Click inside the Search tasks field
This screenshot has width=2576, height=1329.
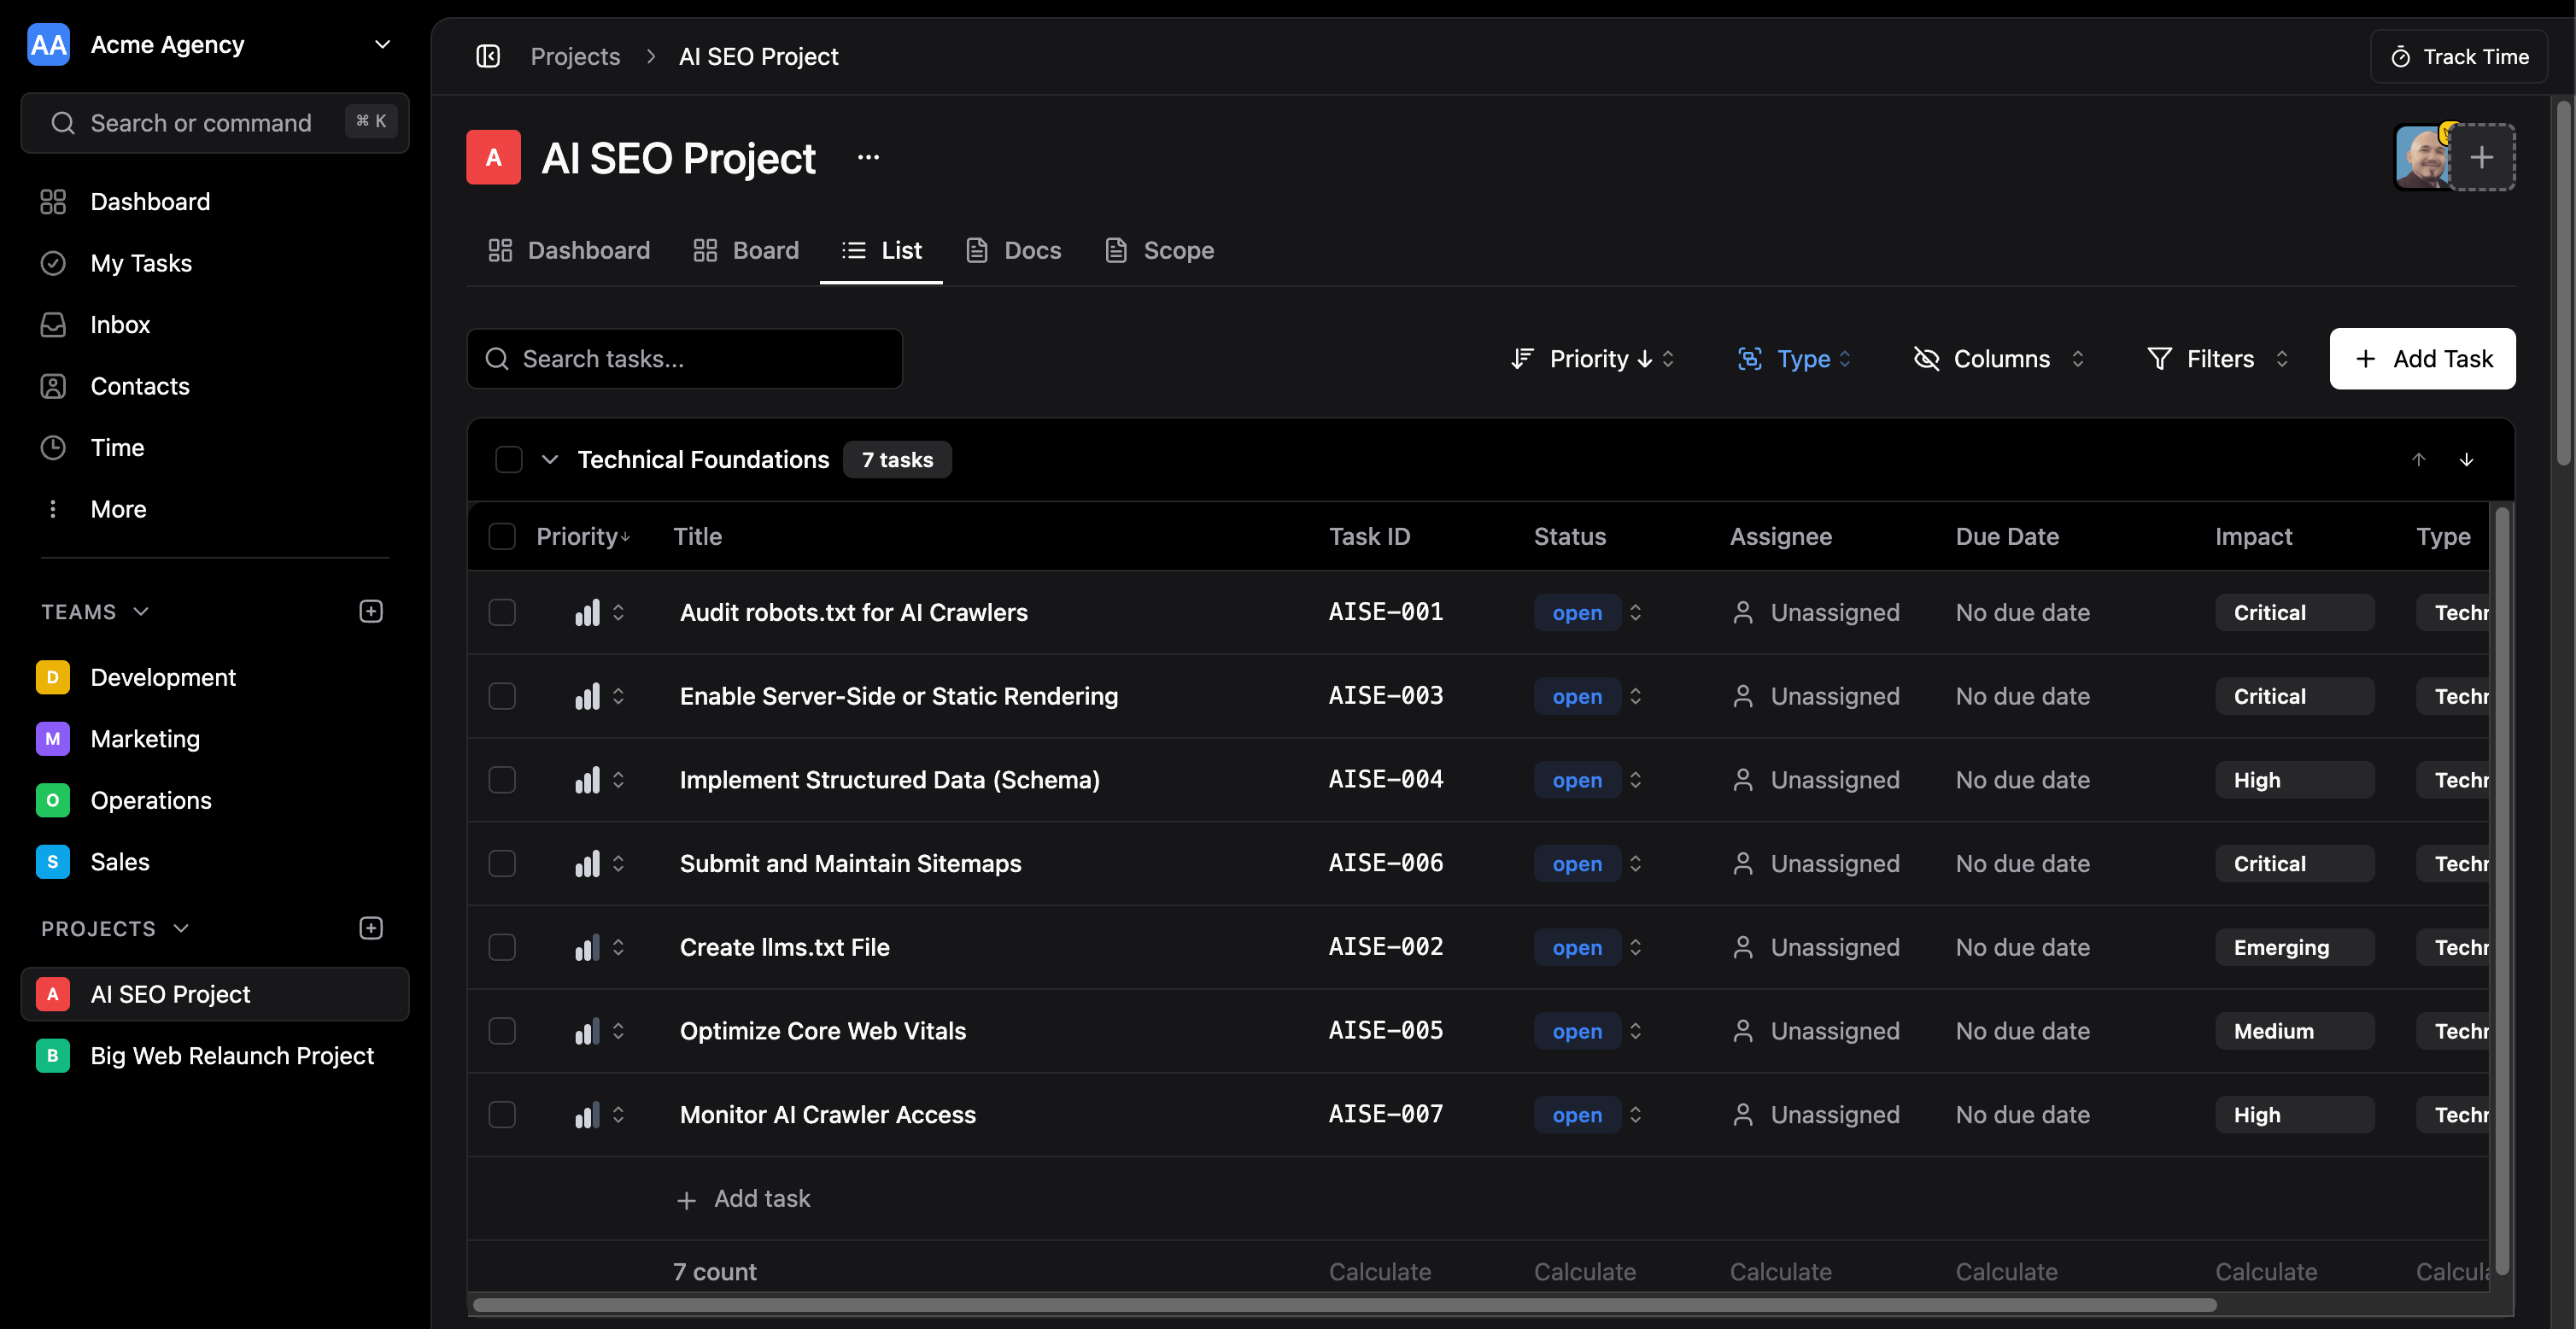click(x=685, y=358)
